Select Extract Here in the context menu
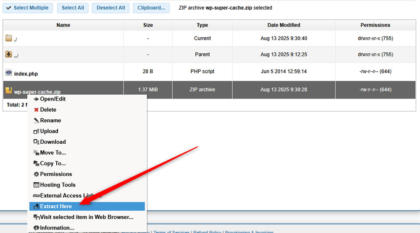Image resolution: width=420 pixels, height=233 pixels. pyautogui.click(x=87, y=206)
